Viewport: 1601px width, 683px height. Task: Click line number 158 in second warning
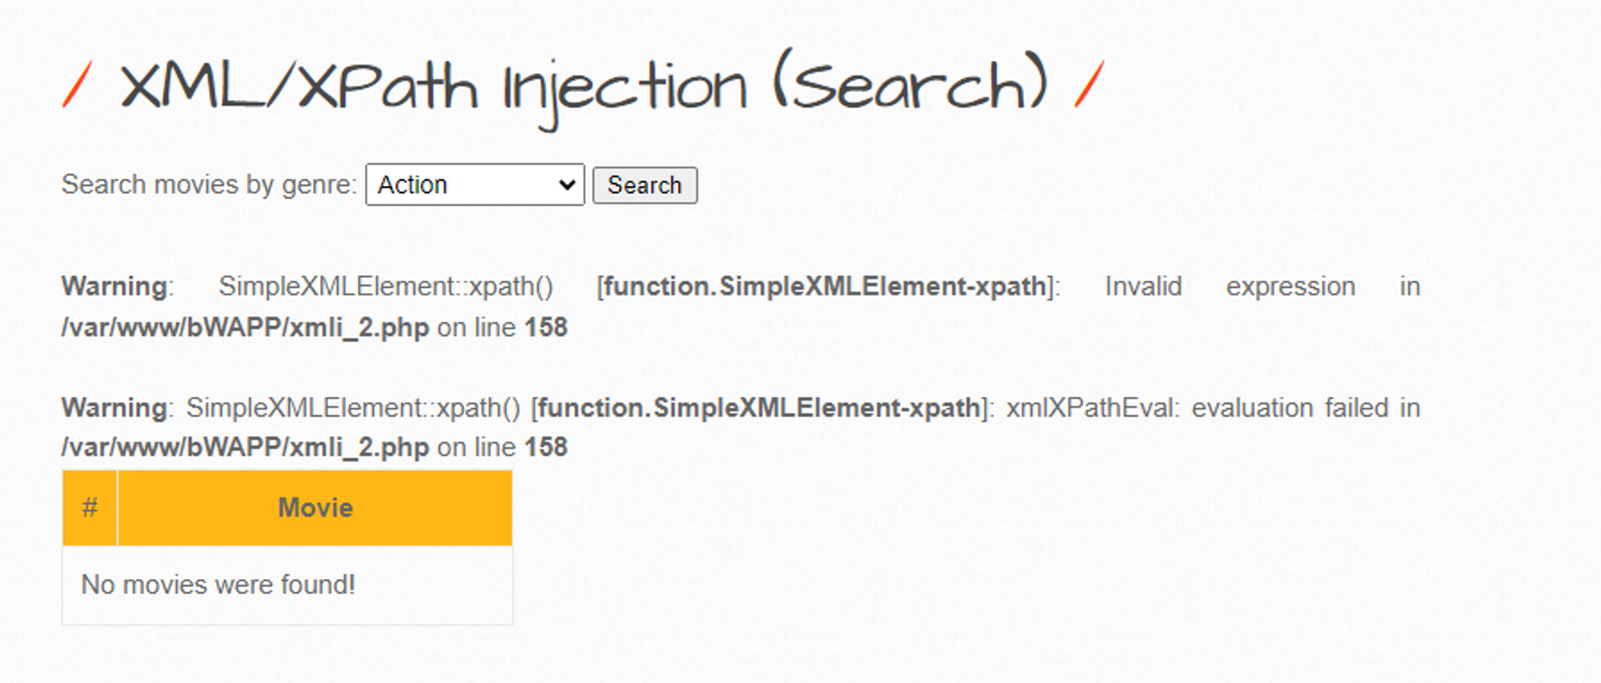[x=546, y=447]
